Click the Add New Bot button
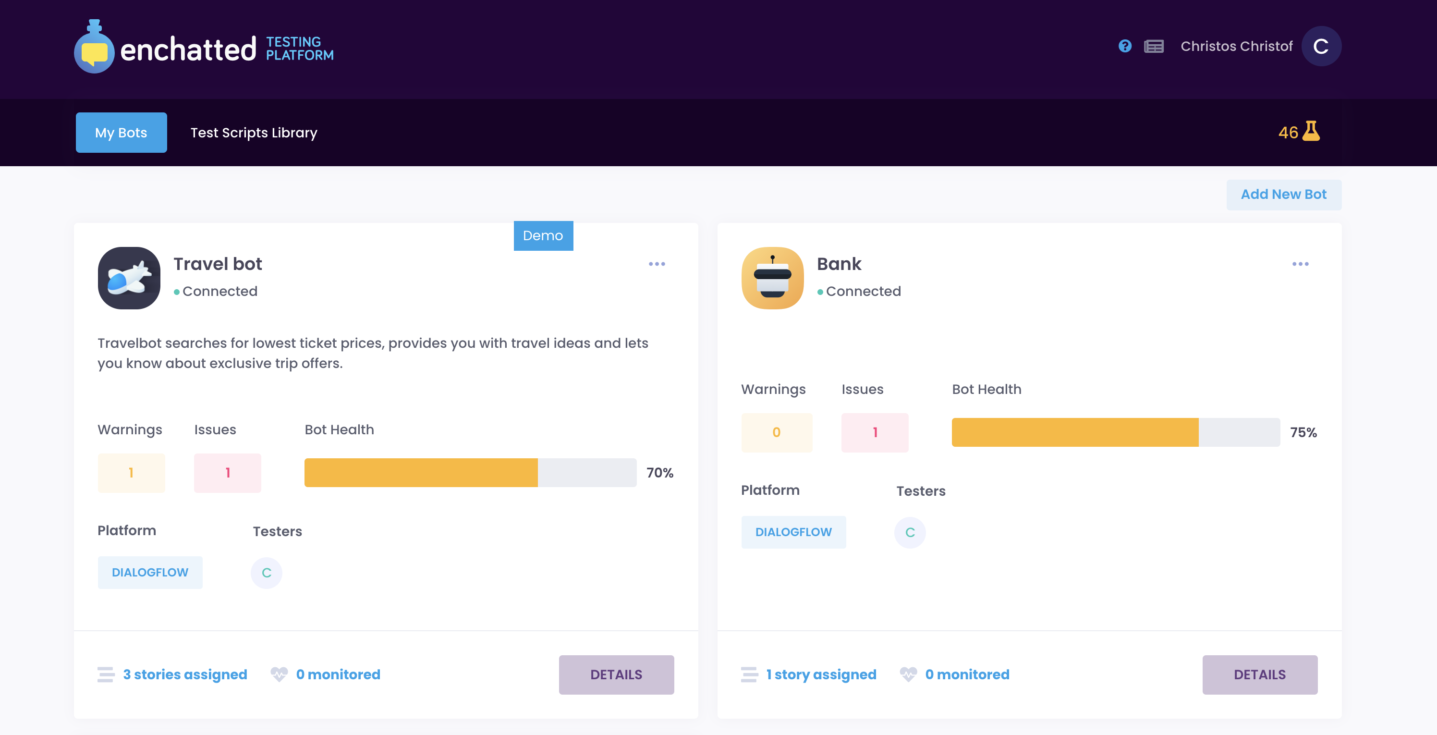The height and width of the screenshot is (735, 1437). (x=1284, y=194)
